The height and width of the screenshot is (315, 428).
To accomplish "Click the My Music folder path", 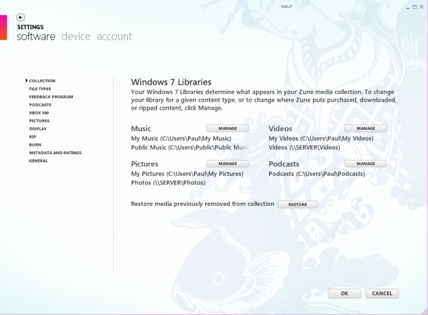I will pyautogui.click(x=181, y=138).
